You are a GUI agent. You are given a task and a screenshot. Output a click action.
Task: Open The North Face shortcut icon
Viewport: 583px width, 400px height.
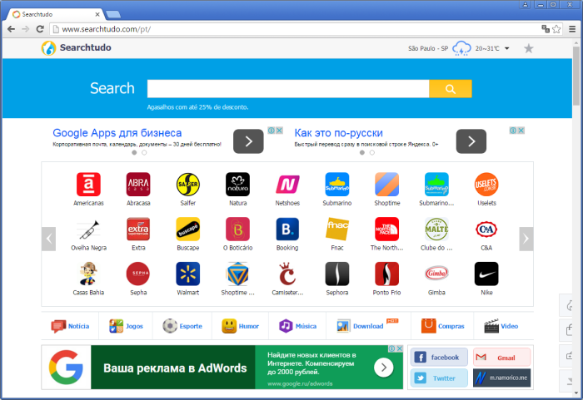click(x=387, y=230)
